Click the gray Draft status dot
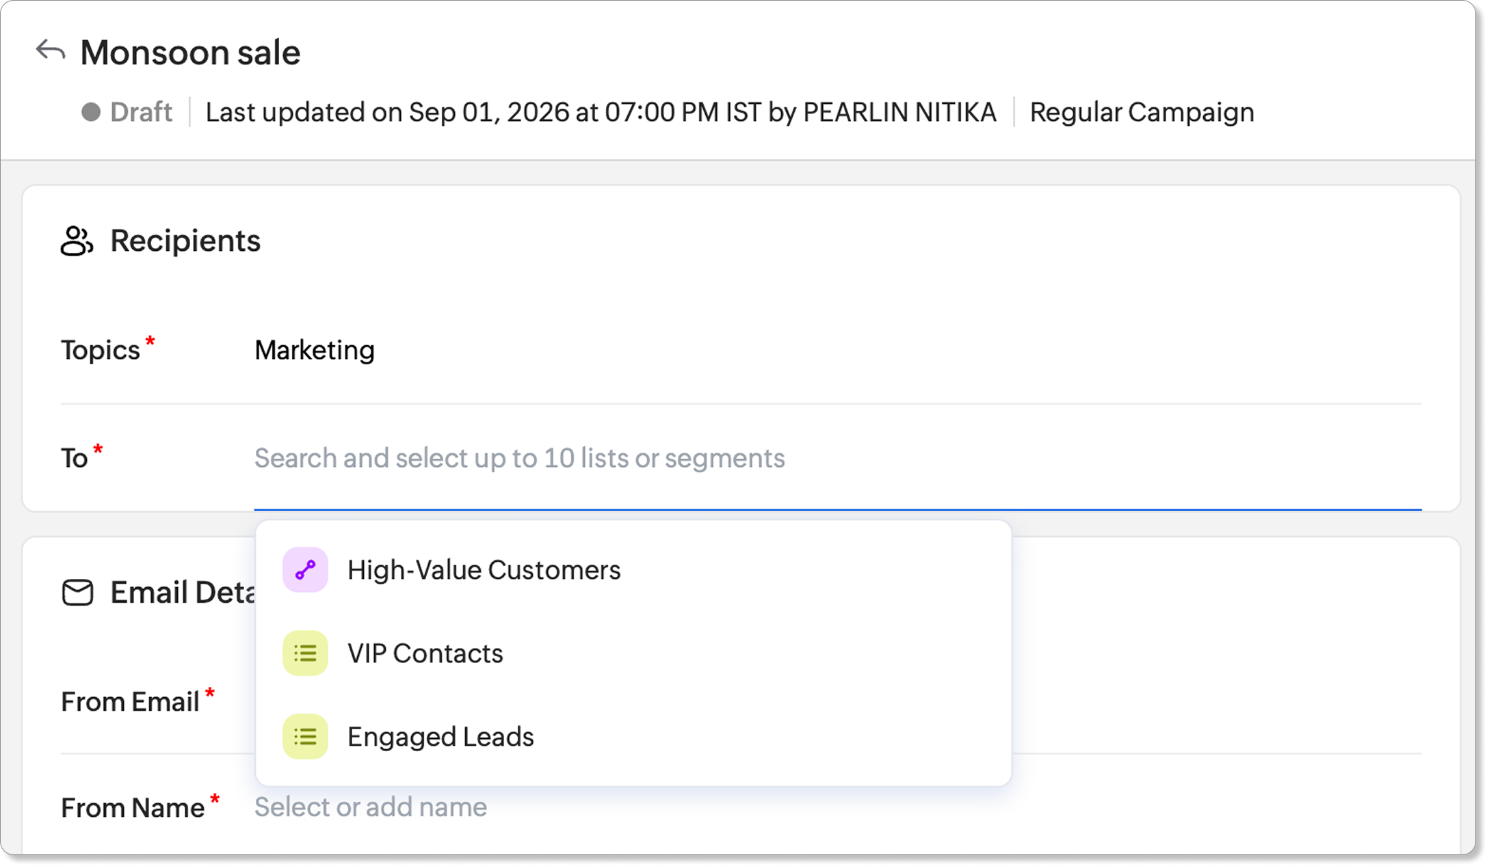 coord(91,112)
